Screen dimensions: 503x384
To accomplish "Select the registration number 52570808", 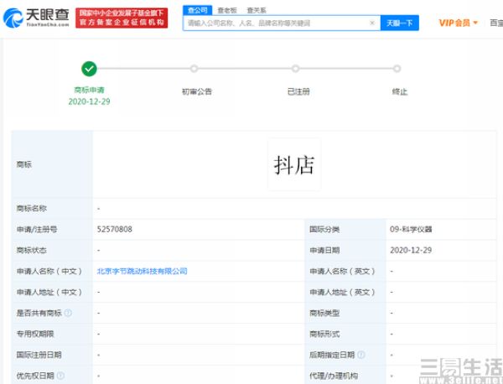I will pos(115,229).
